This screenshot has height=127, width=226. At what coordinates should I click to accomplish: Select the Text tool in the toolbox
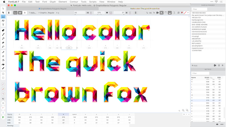(x=3, y=25)
